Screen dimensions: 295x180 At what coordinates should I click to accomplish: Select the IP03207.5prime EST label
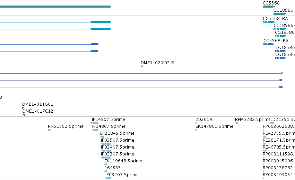(x=122, y=175)
